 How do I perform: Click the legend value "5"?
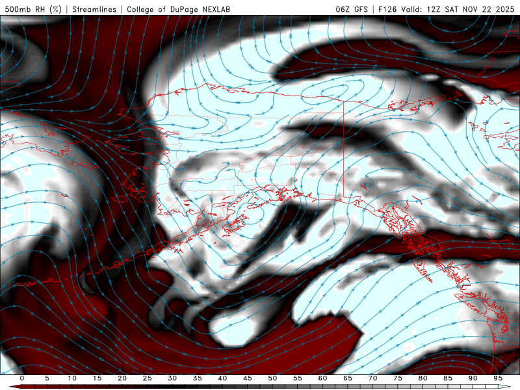(x=47, y=378)
